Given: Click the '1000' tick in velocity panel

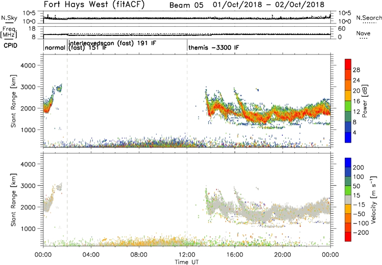Looking at the screenshot, I should 28,229.
